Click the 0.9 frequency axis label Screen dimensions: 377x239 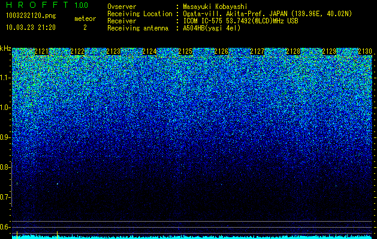[x=5, y=137]
